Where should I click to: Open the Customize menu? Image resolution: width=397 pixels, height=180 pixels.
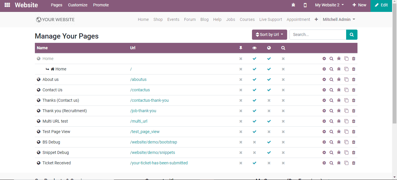click(x=78, y=5)
